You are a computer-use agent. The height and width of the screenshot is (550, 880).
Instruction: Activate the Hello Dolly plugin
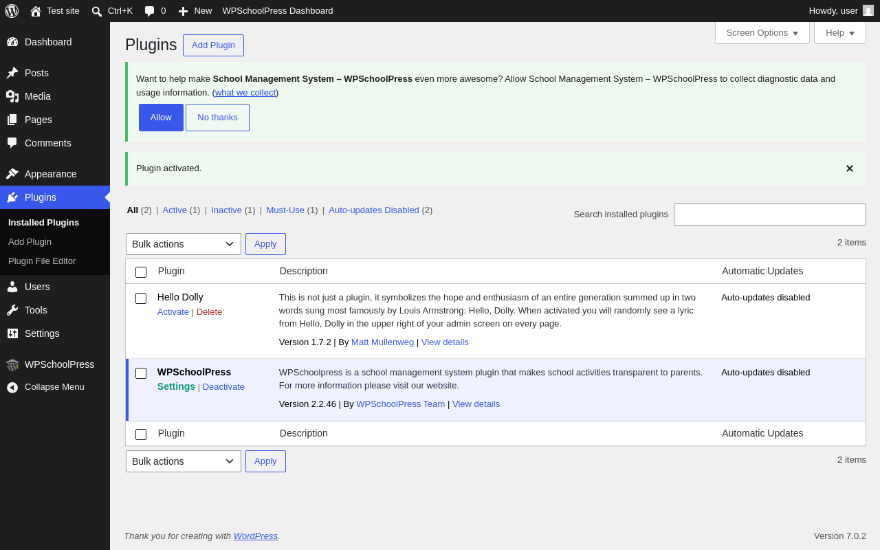coord(173,311)
